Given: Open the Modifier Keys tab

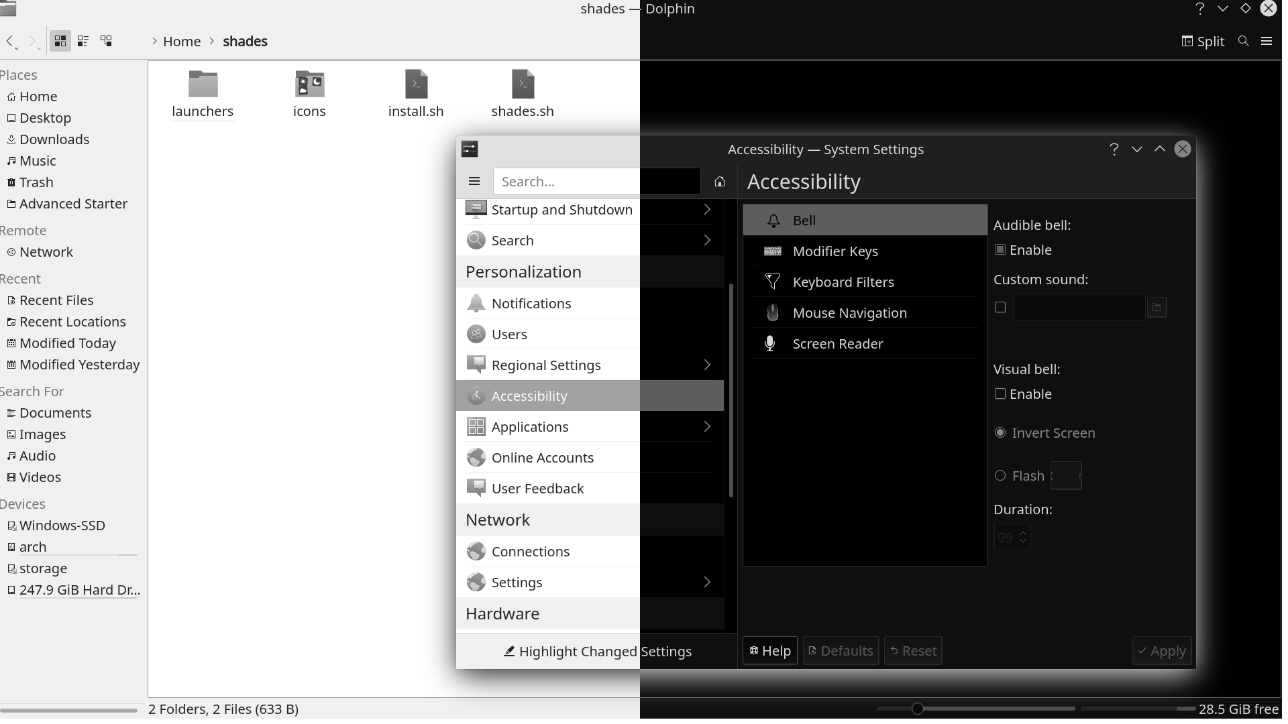Looking at the screenshot, I should [835, 251].
